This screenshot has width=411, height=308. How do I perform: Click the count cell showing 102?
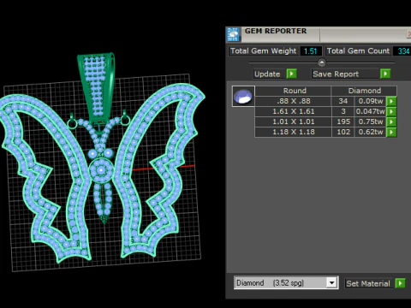tap(342, 132)
